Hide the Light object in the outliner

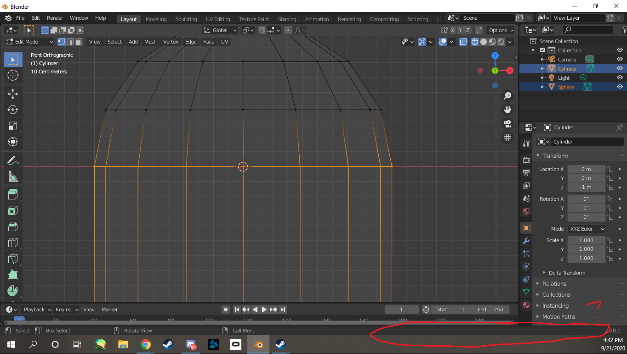pyautogui.click(x=620, y=77)
